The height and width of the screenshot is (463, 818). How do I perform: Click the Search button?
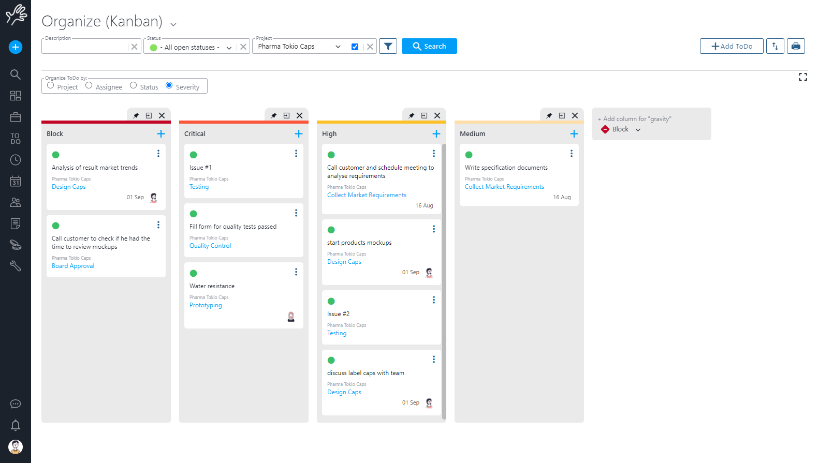[x=429, y=46]
